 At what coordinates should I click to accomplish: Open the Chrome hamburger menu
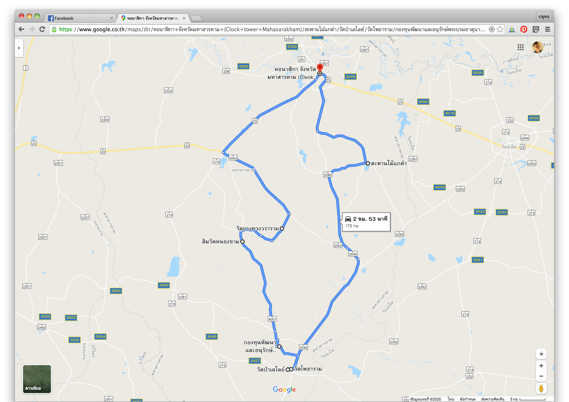tap(547, 29)
